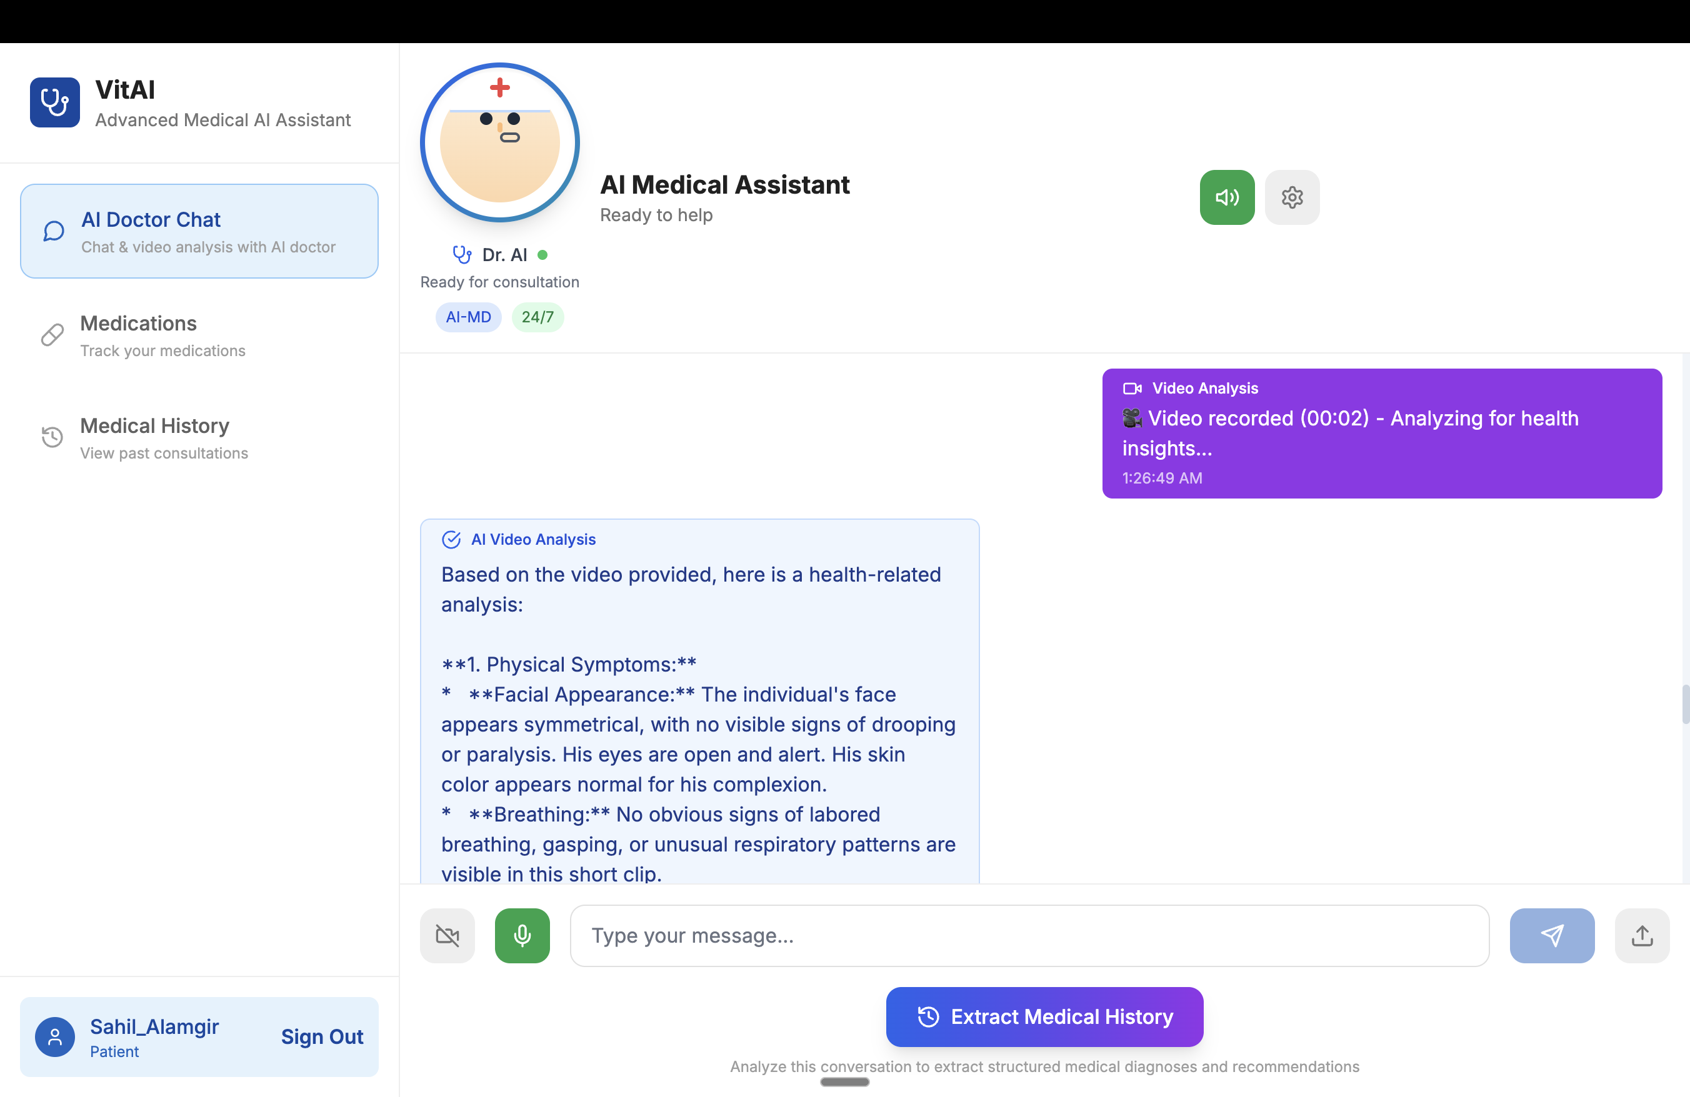Click the Sahil_Alamgir user avatar icon
The image size is (1690, 1097).
pos(54,1036)
